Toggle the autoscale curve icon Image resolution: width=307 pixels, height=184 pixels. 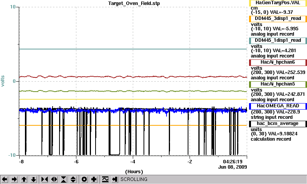105,179
